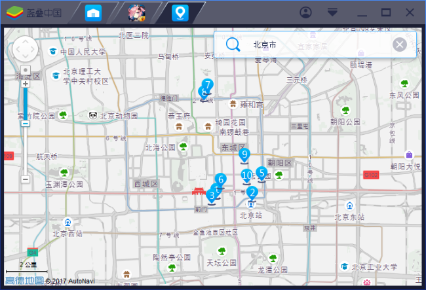The width and height of the screenshot is (426, 290).
Task: Click the 中国人民大学 university icon
Action: pos(53,51)
